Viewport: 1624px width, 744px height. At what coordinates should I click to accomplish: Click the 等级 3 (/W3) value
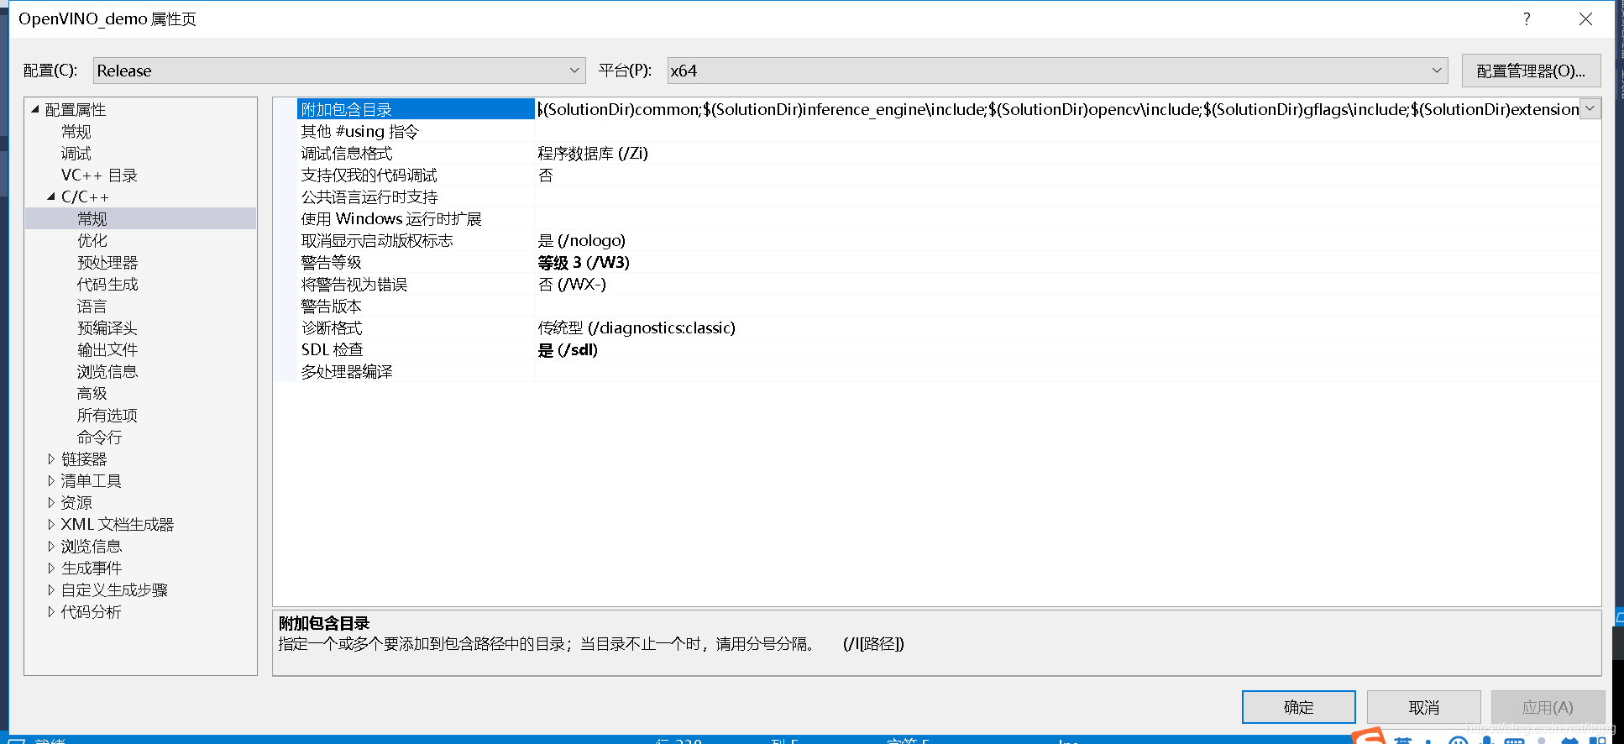[x=584, y=262]
